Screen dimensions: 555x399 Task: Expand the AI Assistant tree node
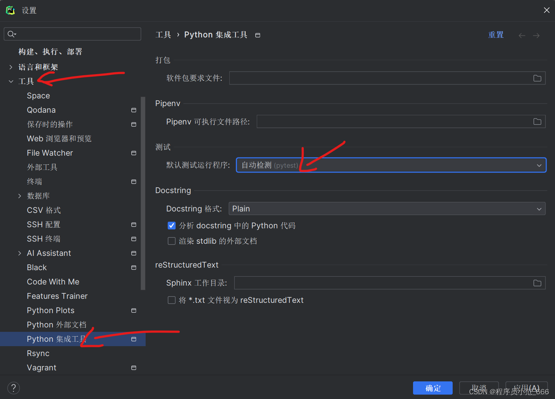coord(19,253)
